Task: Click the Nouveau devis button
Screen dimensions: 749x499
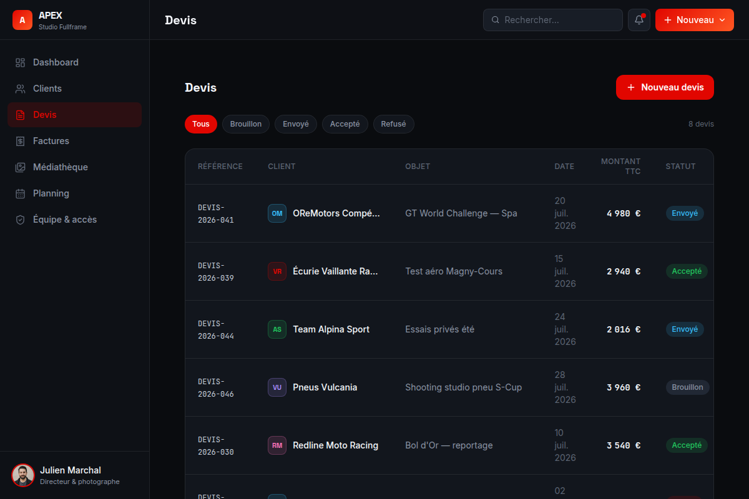Action: (665, 87)
